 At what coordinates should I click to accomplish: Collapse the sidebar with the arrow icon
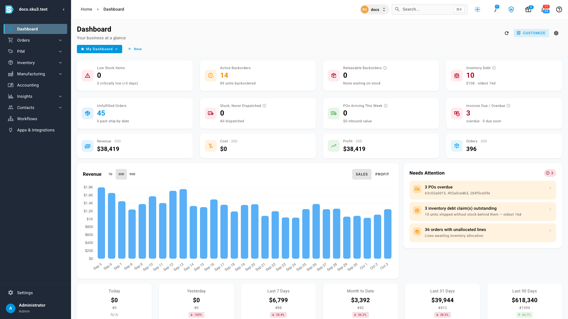pos(64,9)
